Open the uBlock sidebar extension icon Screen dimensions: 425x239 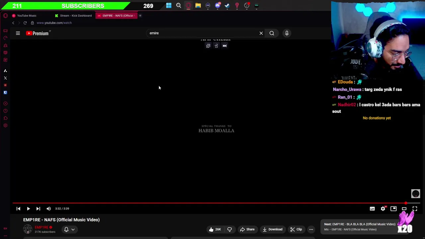coord(5,85)
